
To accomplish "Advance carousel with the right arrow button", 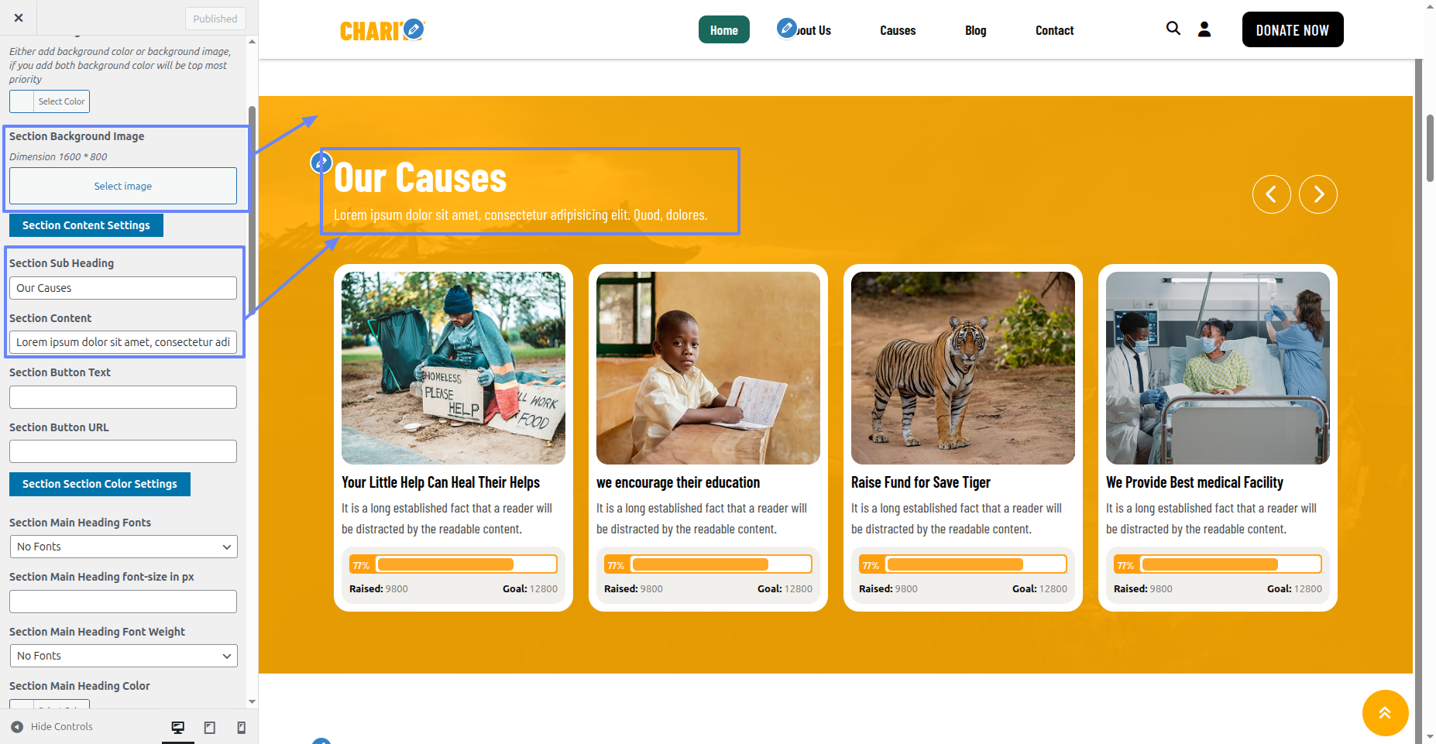I will (x=1318, y=194).
